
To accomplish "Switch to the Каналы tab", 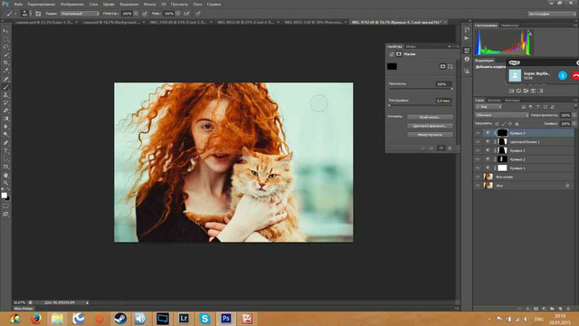I will tap(494, 101).
